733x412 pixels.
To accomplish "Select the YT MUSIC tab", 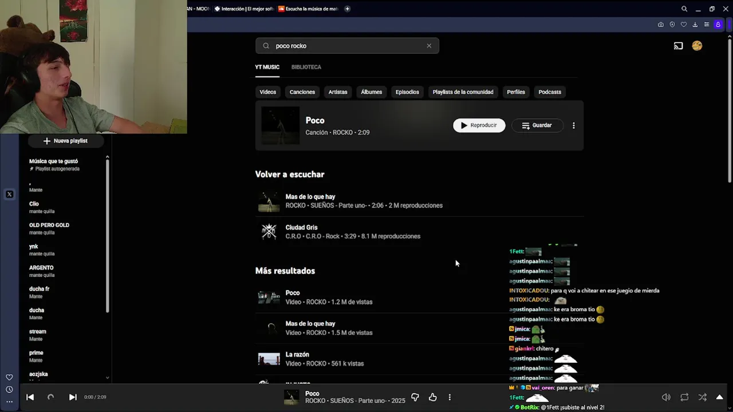I will click(x=267, y=67).
